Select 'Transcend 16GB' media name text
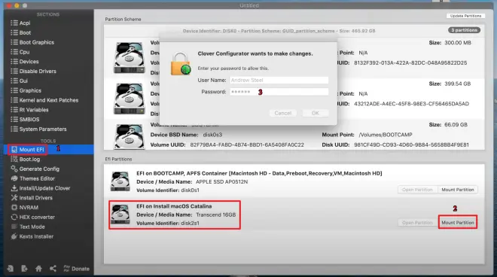Image resolution: width=497 pixels, height=277 pixels. coord(216,215)
